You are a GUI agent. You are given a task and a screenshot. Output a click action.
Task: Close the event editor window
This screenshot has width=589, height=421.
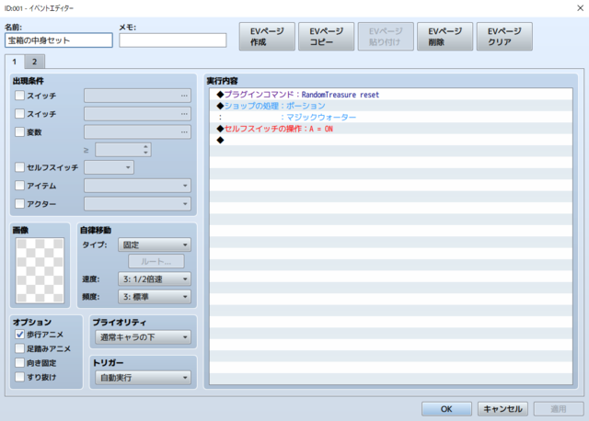[580, 8]
